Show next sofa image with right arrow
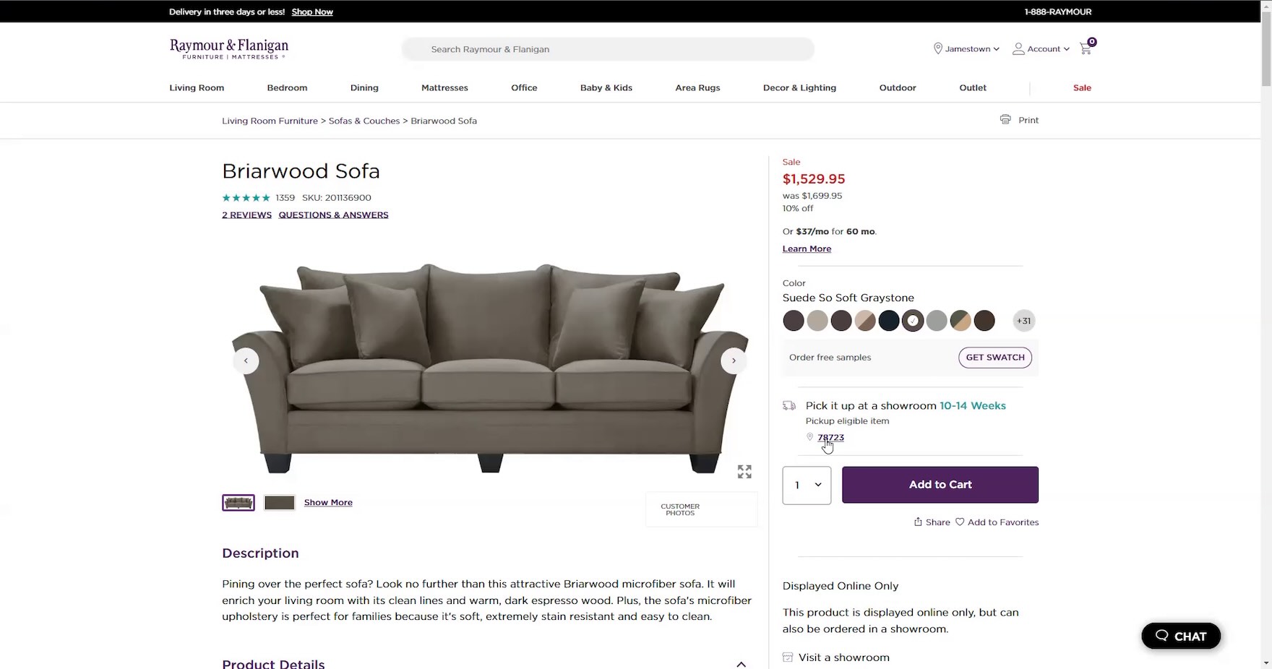1272x669 pixels. (x=734, y=361)
